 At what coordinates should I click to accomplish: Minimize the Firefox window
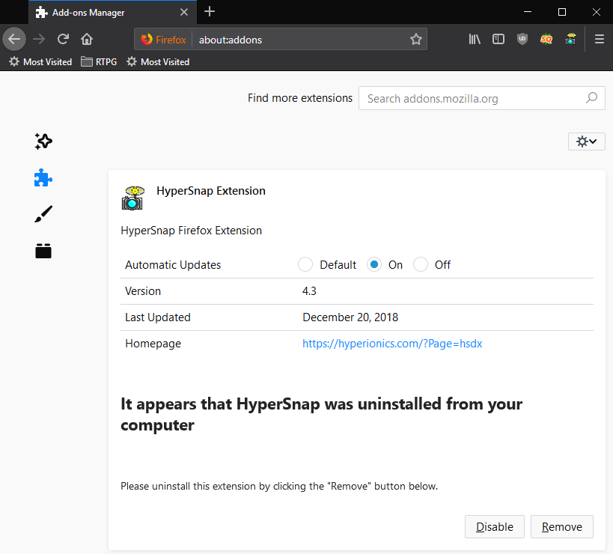[x=528, y=12]
